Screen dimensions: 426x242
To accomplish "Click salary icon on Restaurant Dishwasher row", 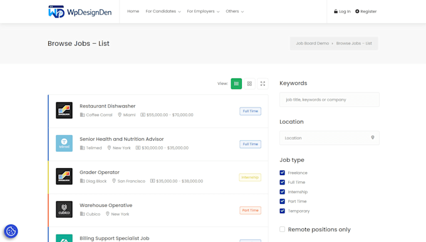I will click(143, 115).
